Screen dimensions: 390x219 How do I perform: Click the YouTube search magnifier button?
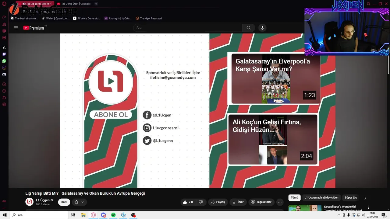pos(249,28)
